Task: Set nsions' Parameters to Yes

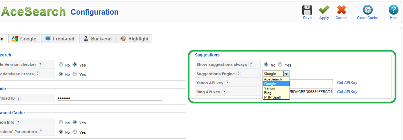Action: (x=75, y=132)
